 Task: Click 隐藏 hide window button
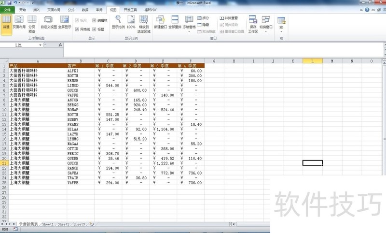click(x=203, y=25)
